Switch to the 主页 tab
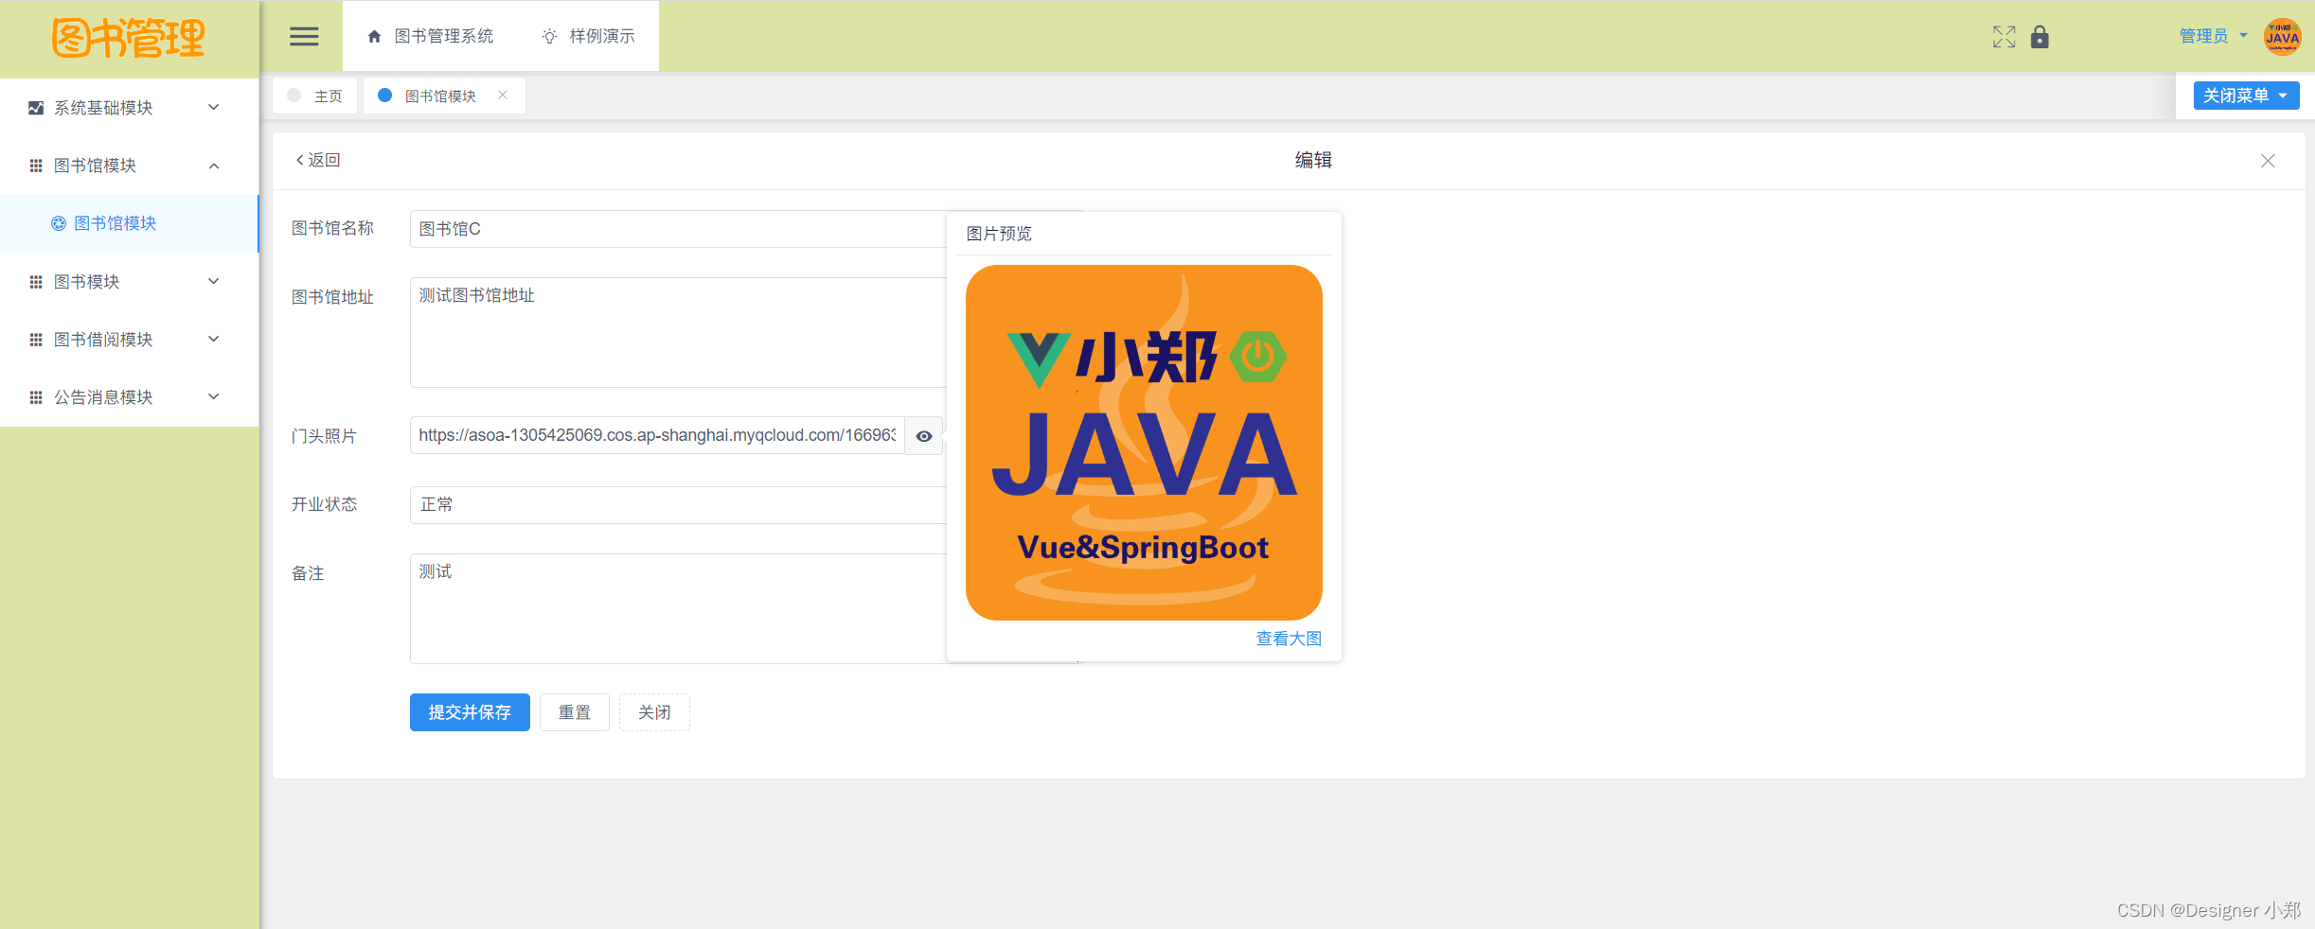The height and width of the screenshot is (929, 2315). tap(315, 96)
